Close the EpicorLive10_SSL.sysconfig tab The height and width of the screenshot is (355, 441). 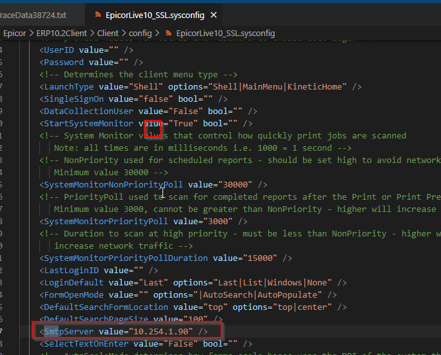click(214, 15)
